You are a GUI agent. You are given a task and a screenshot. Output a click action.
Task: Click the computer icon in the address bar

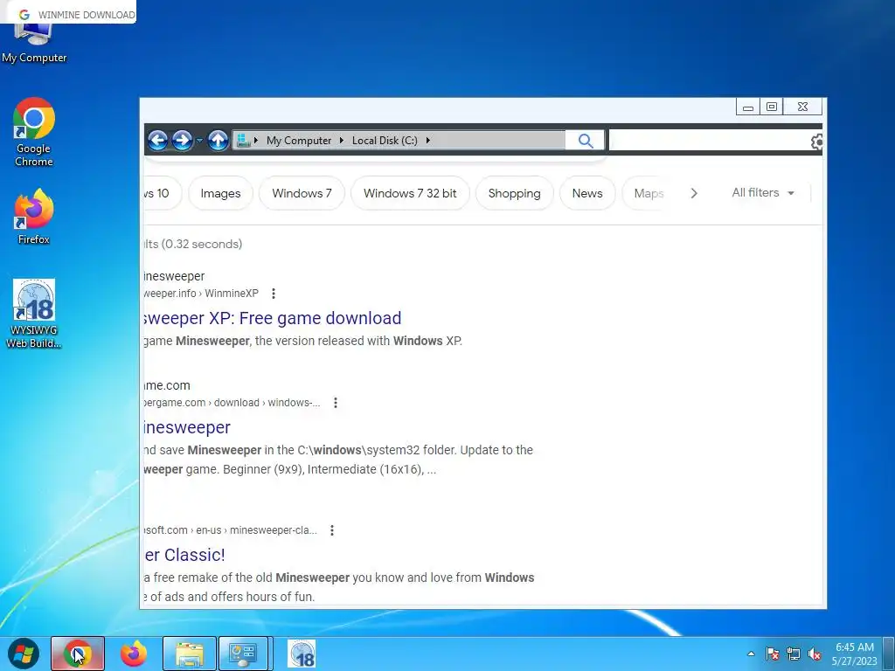coord(243,141)
